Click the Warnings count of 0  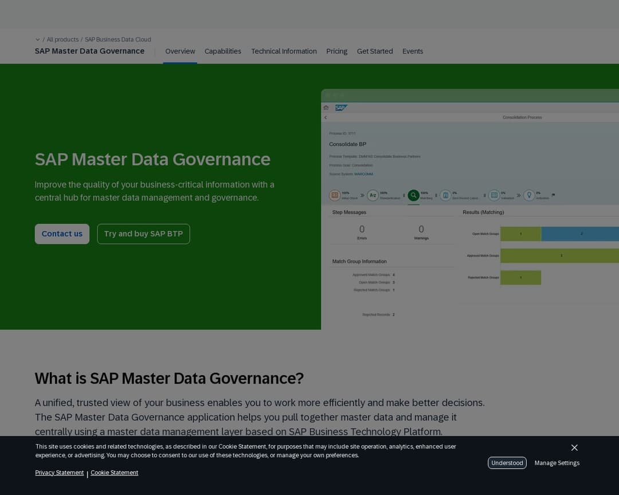point(421,229)
